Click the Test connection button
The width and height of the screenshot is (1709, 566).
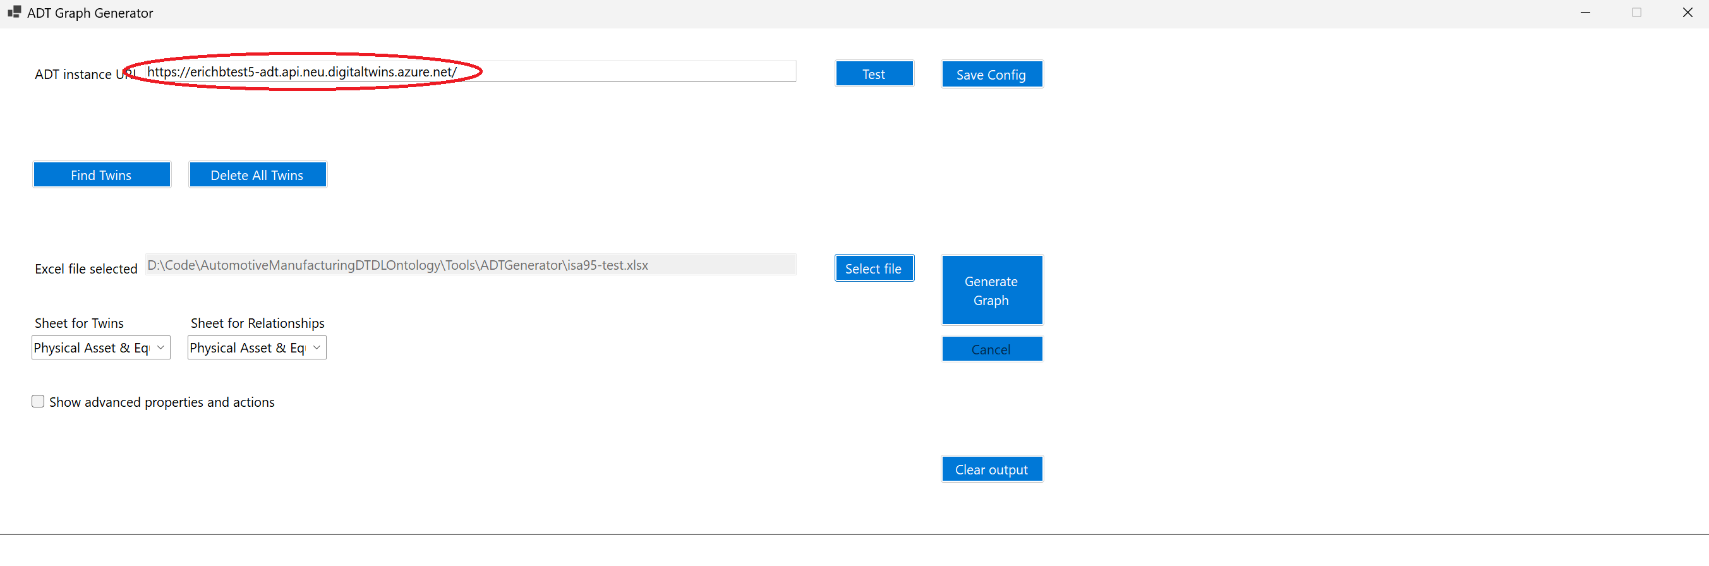(x=874, y=74)
